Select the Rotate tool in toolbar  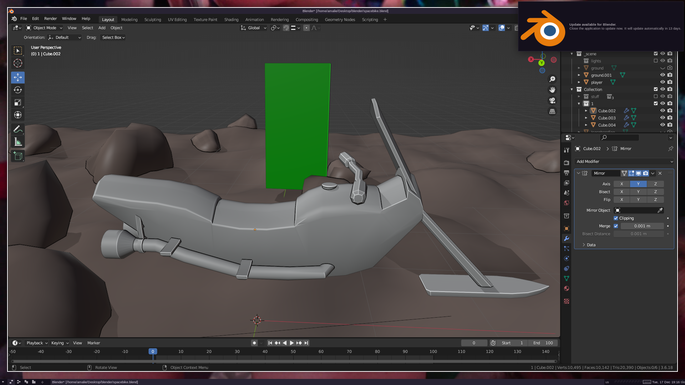[x=18, y=90]
